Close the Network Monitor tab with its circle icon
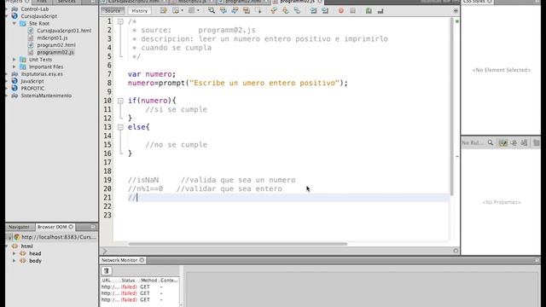 142,260
